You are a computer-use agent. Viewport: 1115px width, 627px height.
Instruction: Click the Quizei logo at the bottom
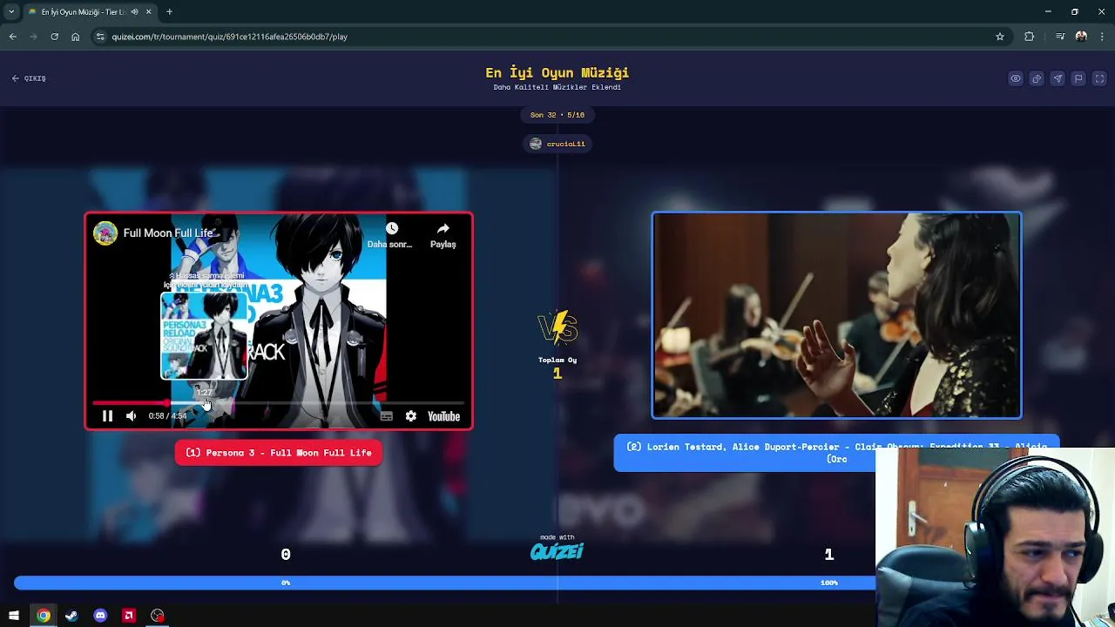[557, 550]
